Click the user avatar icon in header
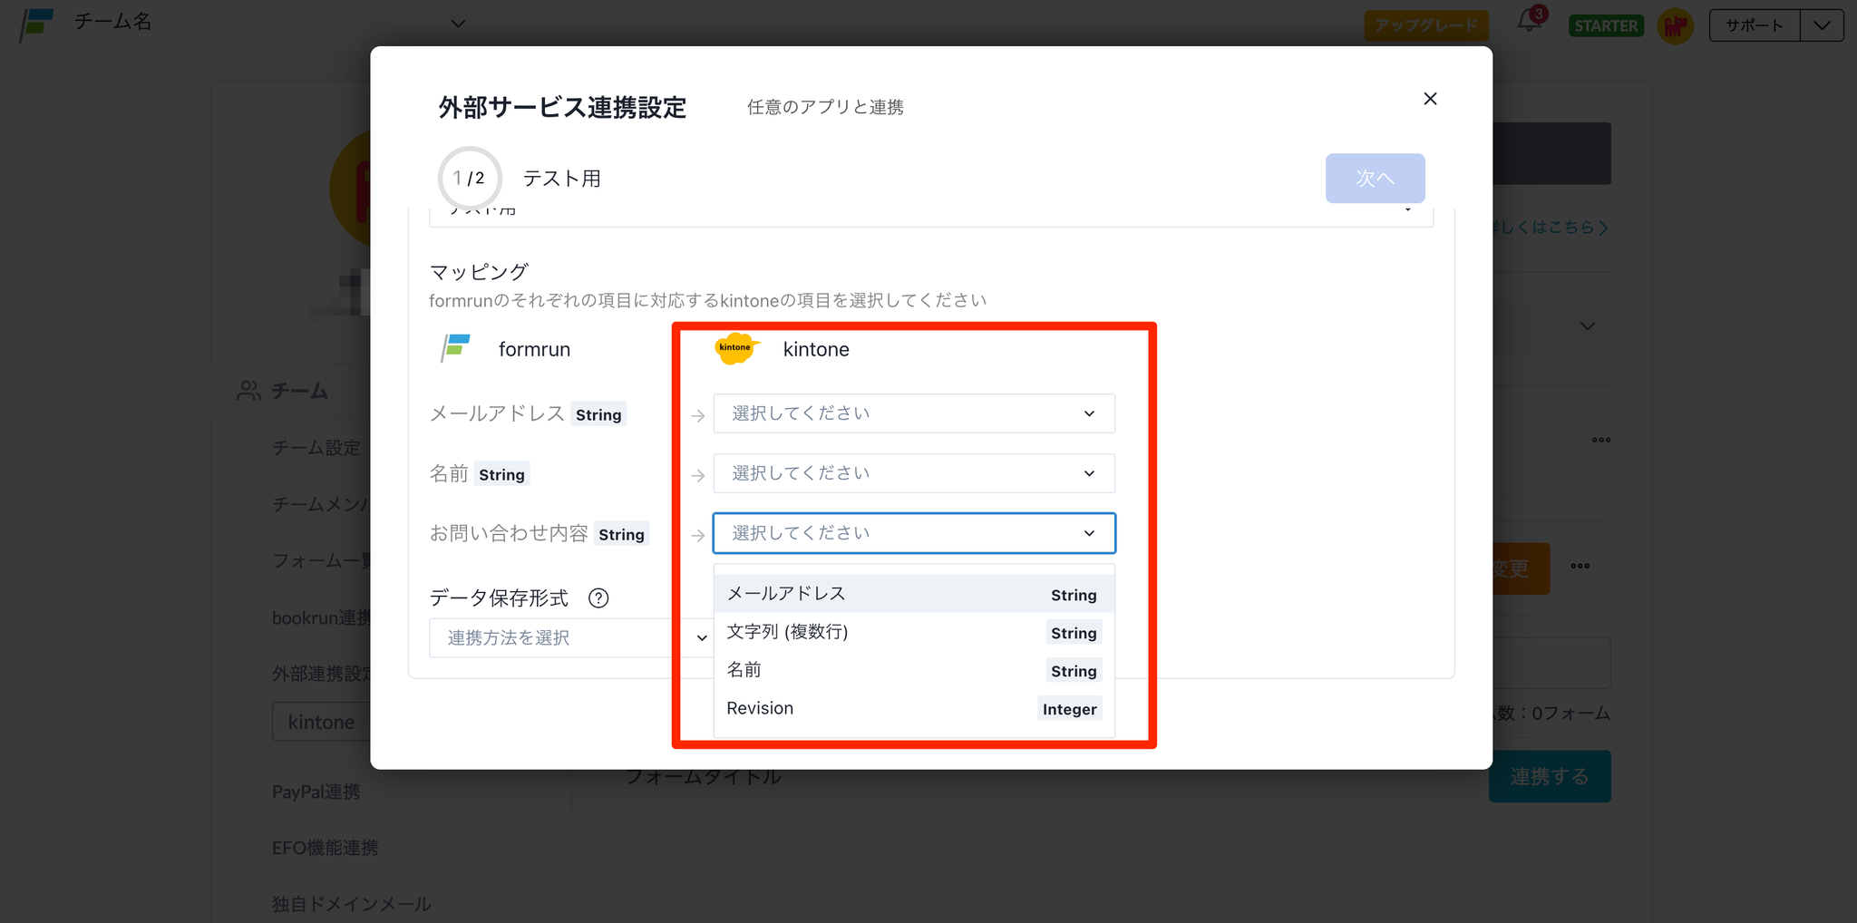The width and height of the screenshot is (1857, 923). [x=1675, y=25]
